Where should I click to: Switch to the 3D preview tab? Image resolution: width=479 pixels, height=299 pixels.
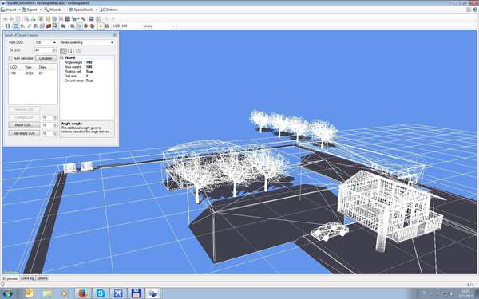pyautogui.click(x=10, y=278)
